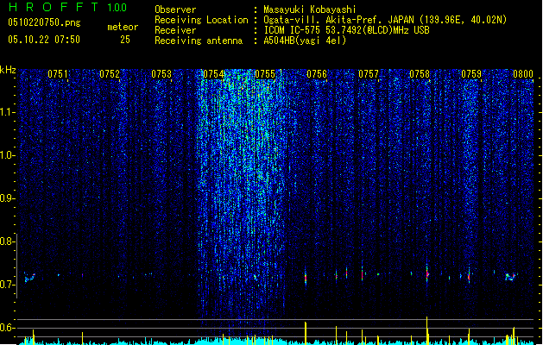Image resolution: width=543 pixels, height=345 pixels.
Task: Click the meteor count value 25
Action: (125, 40)
